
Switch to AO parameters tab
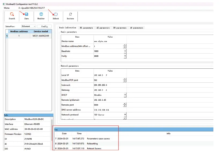pyautogui.click(x=136, y=28)
